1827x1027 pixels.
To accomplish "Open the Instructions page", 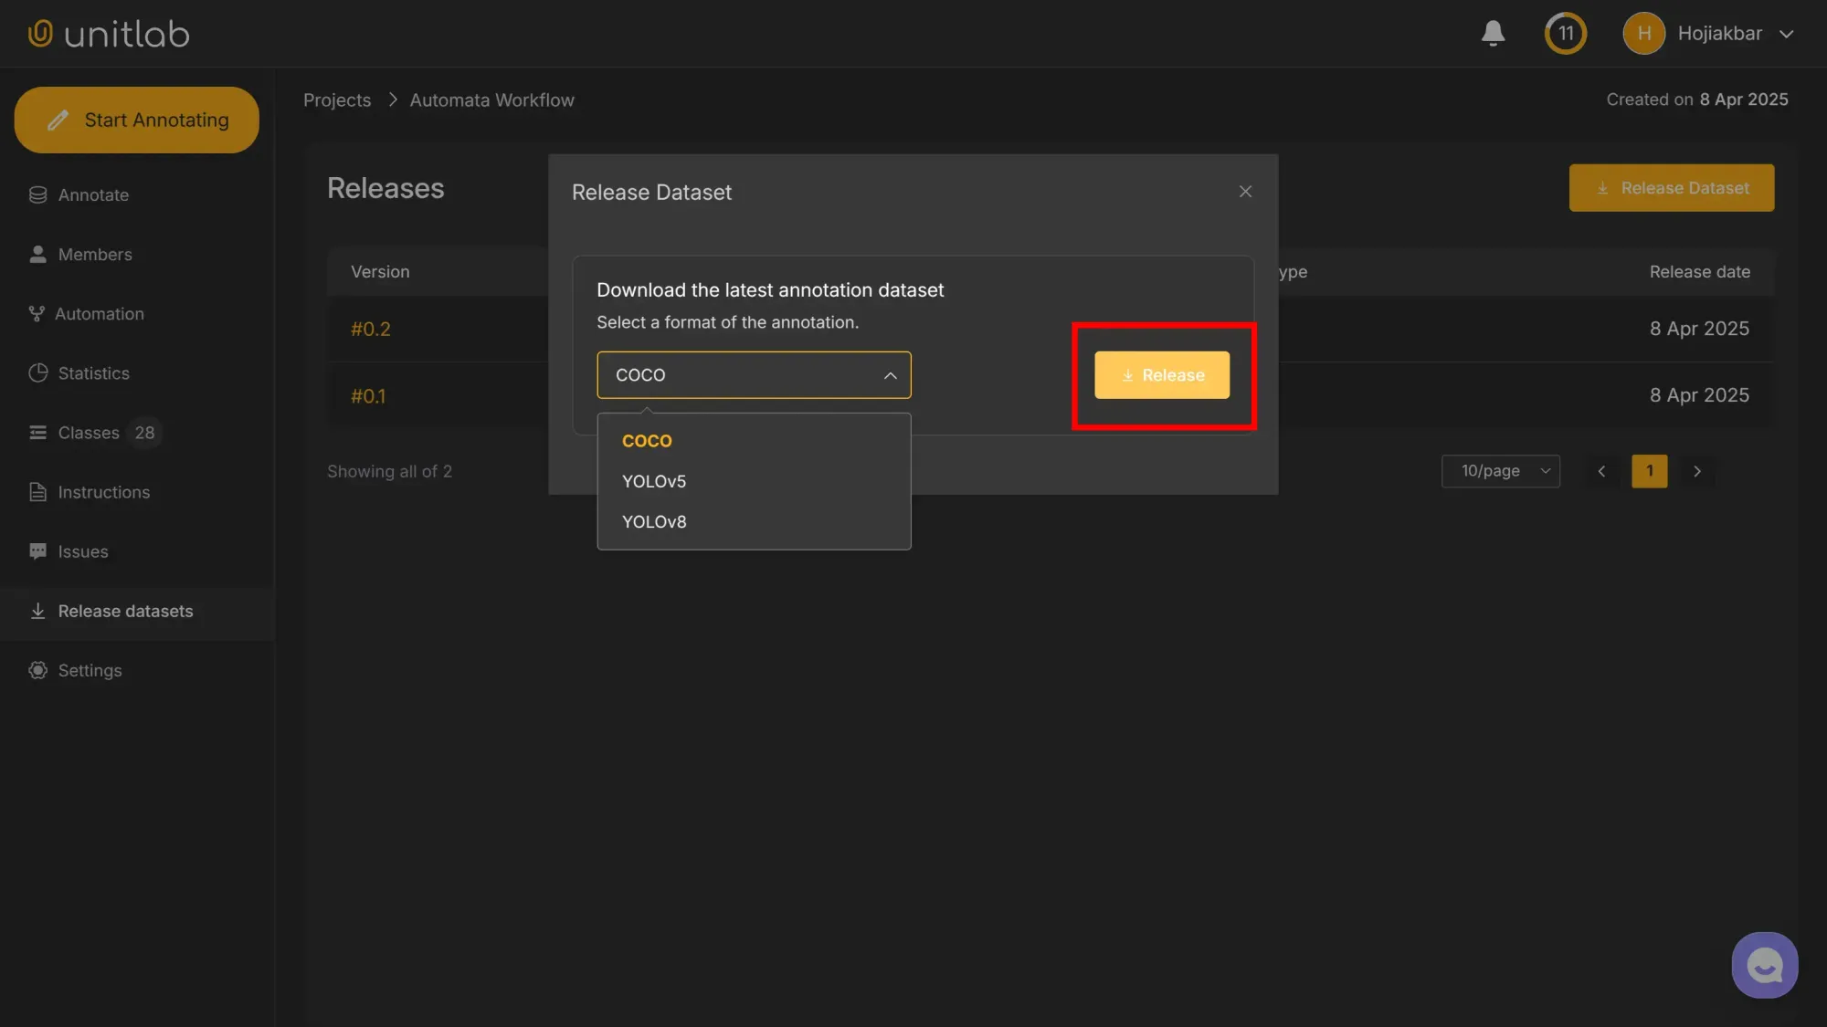I will [x=103, y=491].
